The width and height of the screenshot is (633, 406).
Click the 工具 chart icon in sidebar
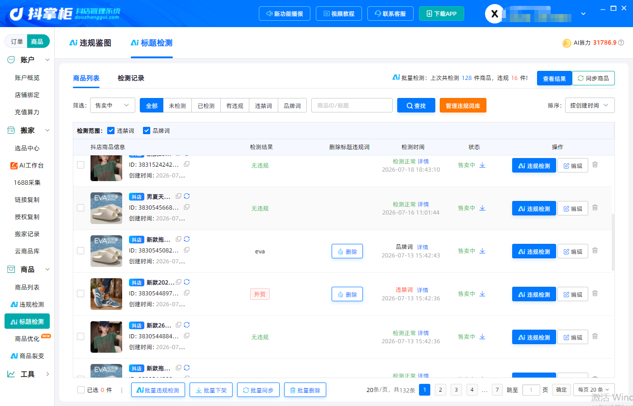[x=11, y=374]
